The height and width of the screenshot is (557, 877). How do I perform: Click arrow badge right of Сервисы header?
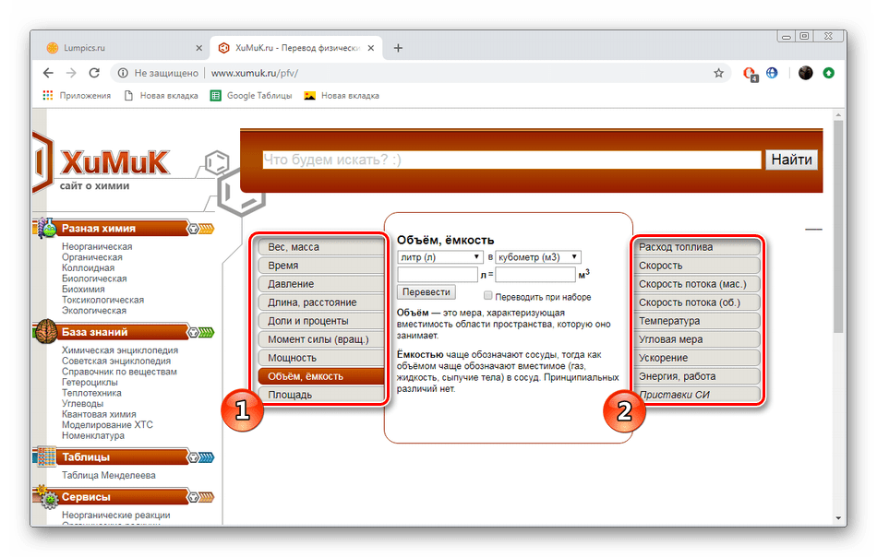(200, 497)
